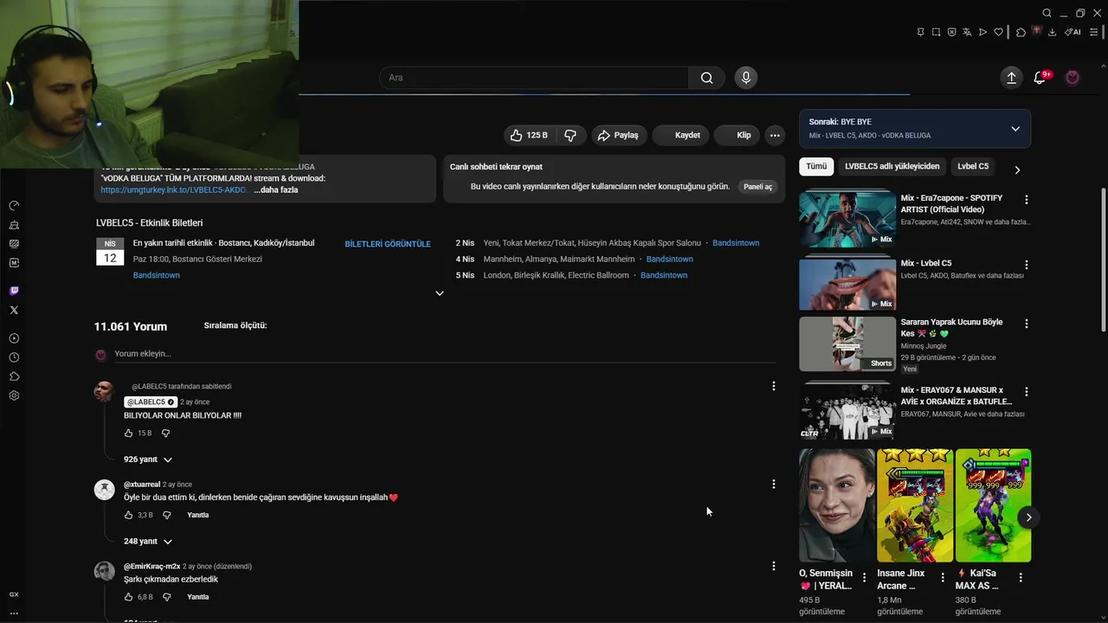Open BİLETLERİ GÖRÜNTÜLE tickets link

[x=388, y=244]
